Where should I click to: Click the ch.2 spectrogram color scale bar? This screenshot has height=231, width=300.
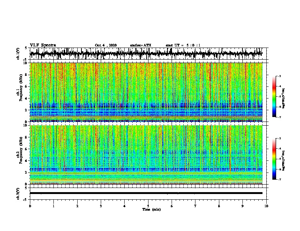pos(274,159)
